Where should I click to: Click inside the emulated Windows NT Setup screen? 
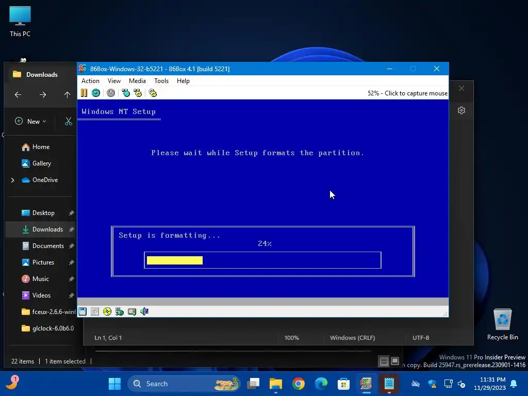pyautogui.click(x=262, y=199)
